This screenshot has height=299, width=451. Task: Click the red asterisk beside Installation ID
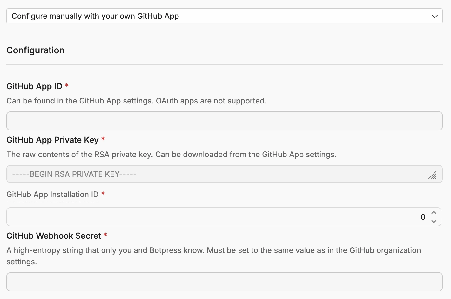(x=103, y=194)
